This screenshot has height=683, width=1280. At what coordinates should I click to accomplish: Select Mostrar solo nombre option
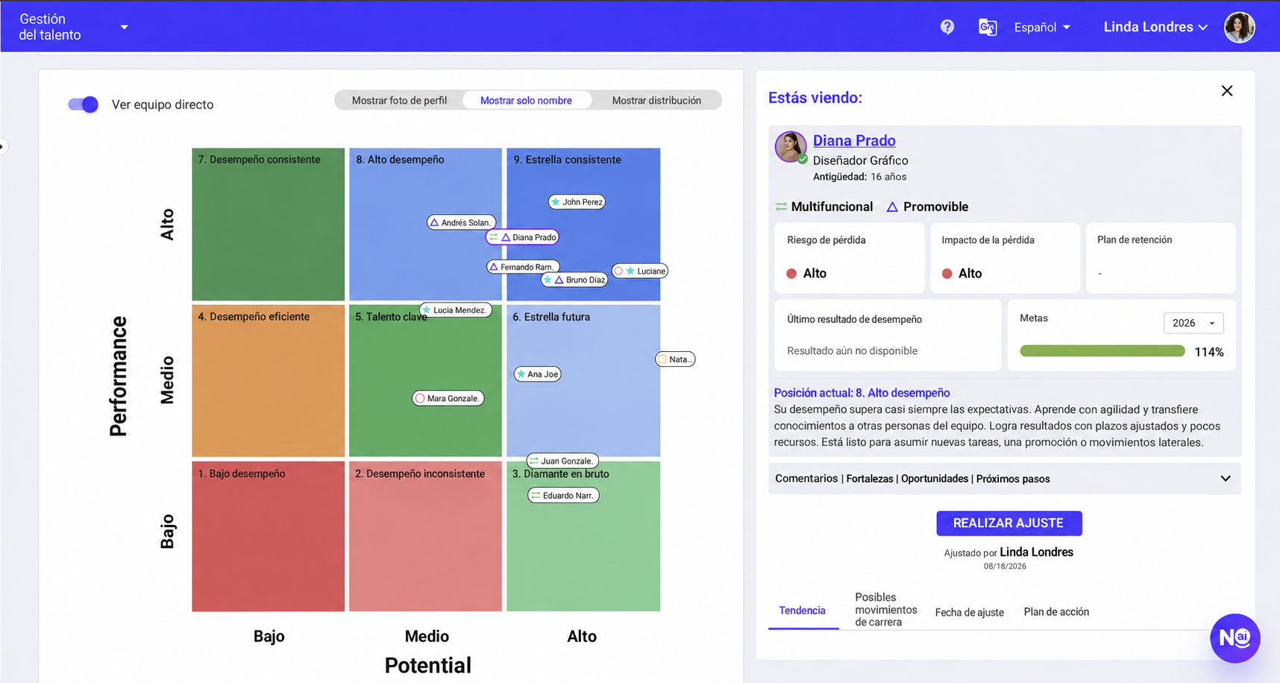tap(526, 101)
